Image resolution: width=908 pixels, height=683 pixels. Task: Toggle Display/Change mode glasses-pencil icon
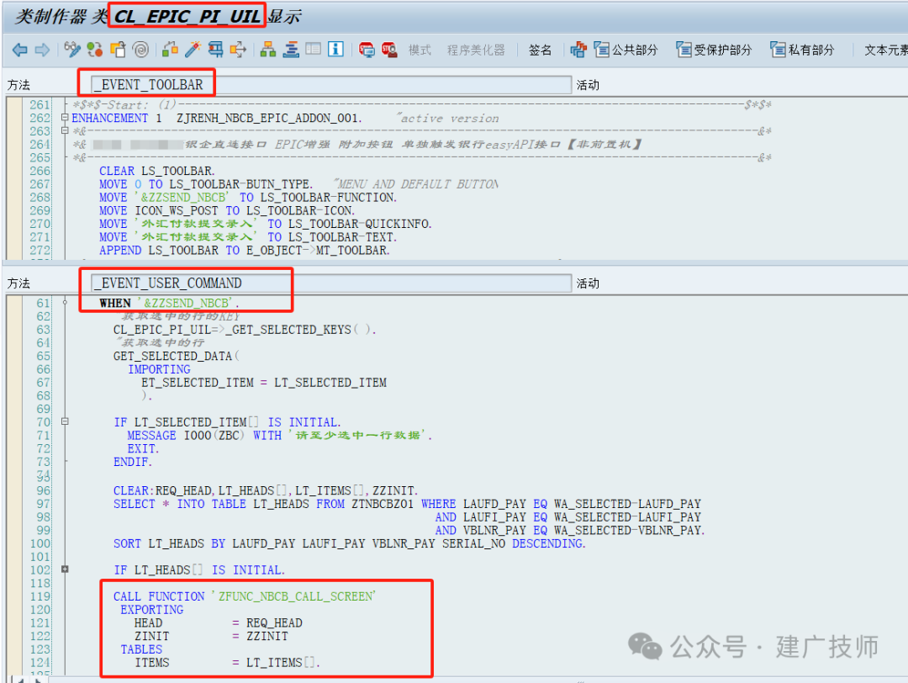pyautogui.click(x=72, y=50)
